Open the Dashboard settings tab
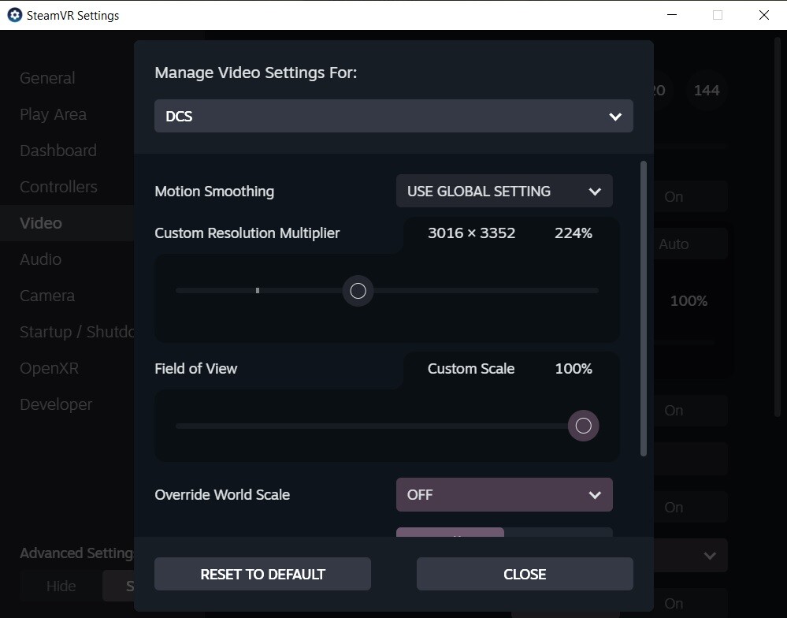 click(x=58, y=151)
